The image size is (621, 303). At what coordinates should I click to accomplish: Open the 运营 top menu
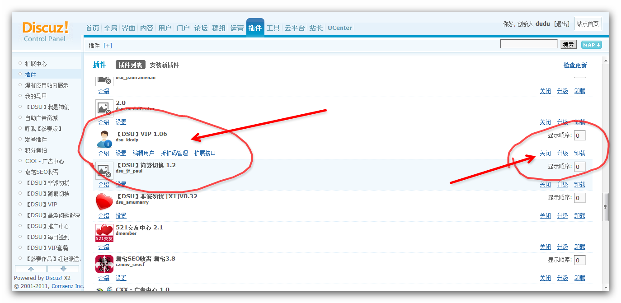pos(237,28)
